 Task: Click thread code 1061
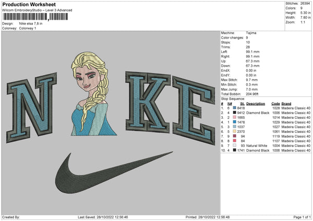point(276,132)
